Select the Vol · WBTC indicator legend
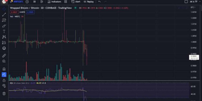The height and width of the screenshot is (101, 202). click(15, 16)
